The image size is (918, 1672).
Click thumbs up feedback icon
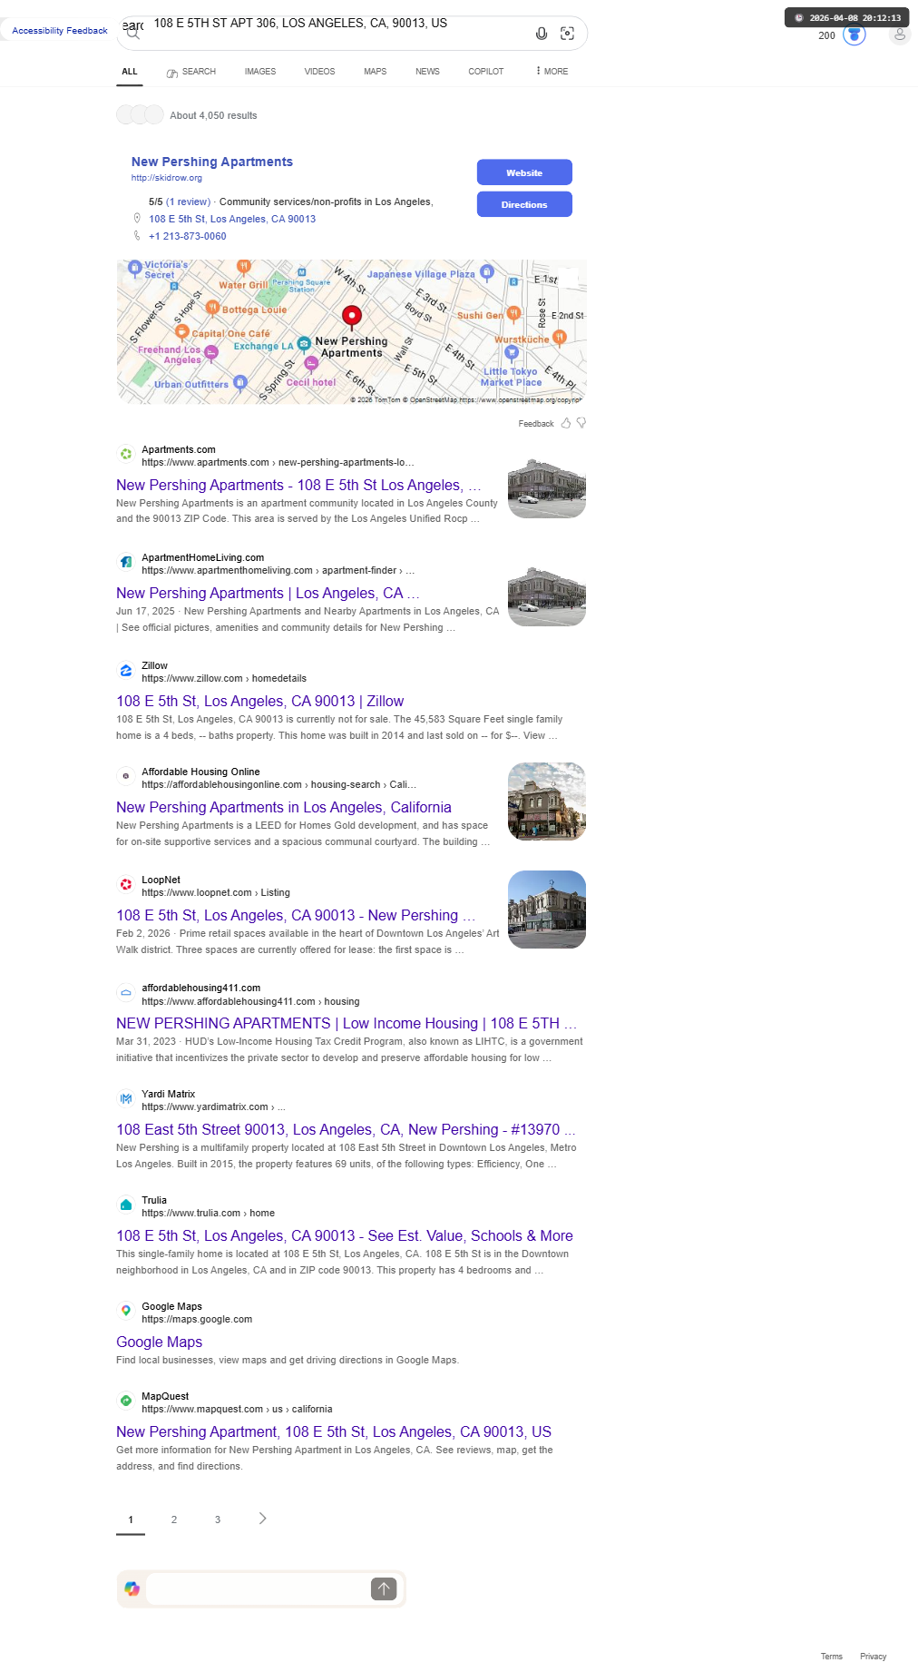point(566,423)
